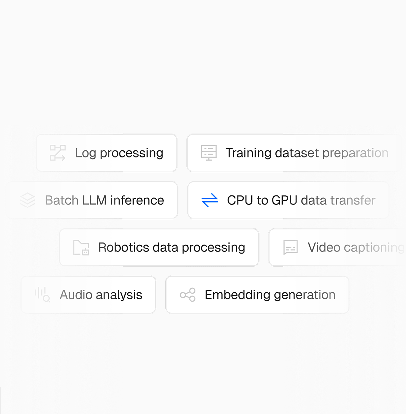The width and height of the screenshot is (406, 414).
Task: Select the Log processing chip
Action: (x=107, y=153)
